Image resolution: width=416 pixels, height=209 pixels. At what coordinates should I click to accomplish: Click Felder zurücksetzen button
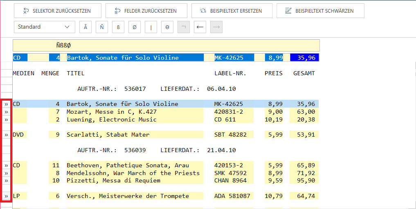(x=146, y=11)
